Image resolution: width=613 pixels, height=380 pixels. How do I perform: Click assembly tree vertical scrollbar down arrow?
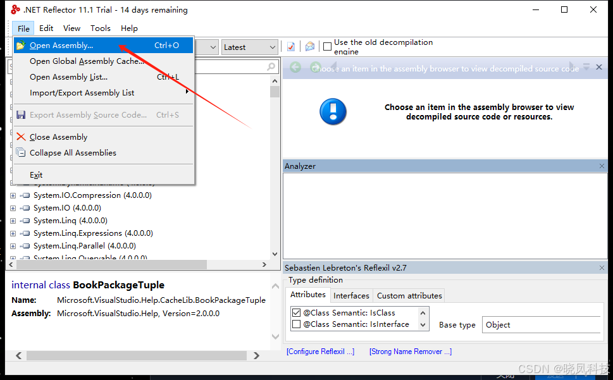(275, 254)
